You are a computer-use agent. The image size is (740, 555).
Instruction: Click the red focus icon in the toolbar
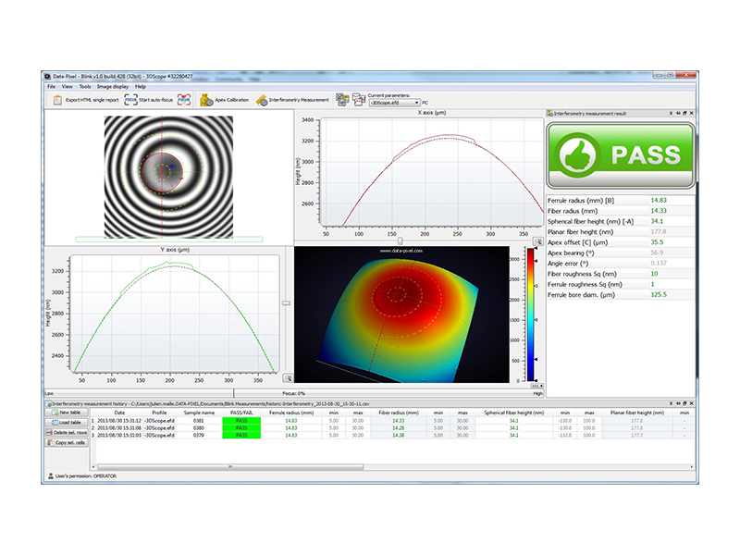click(x=184, y=100)
